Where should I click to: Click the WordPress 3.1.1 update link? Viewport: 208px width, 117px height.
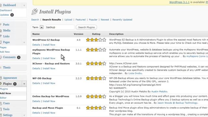pos(179,2)
